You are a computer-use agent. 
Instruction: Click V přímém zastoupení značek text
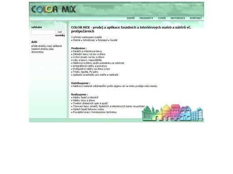[x=86, y=37]
